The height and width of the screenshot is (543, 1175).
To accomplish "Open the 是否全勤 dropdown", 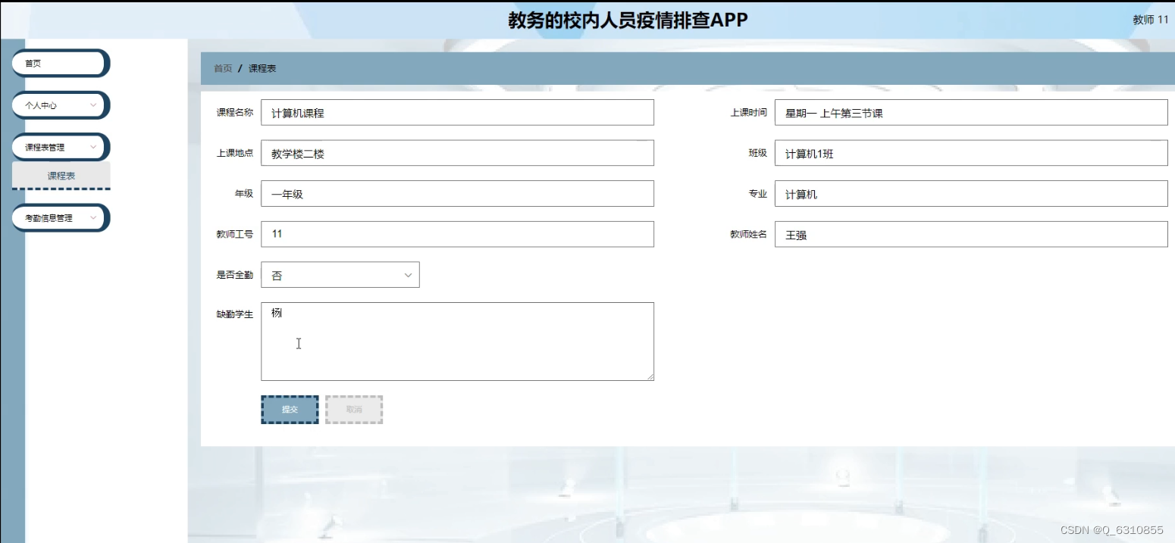I will click(x=340, y=275).
